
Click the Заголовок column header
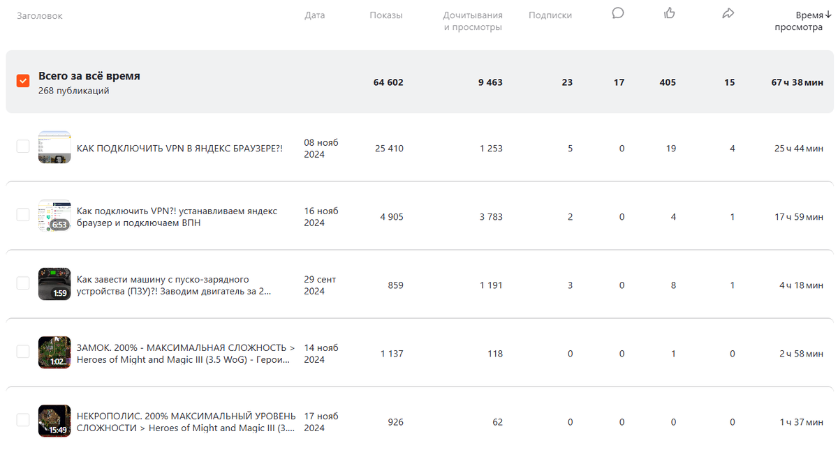click(x=40, y=15)
